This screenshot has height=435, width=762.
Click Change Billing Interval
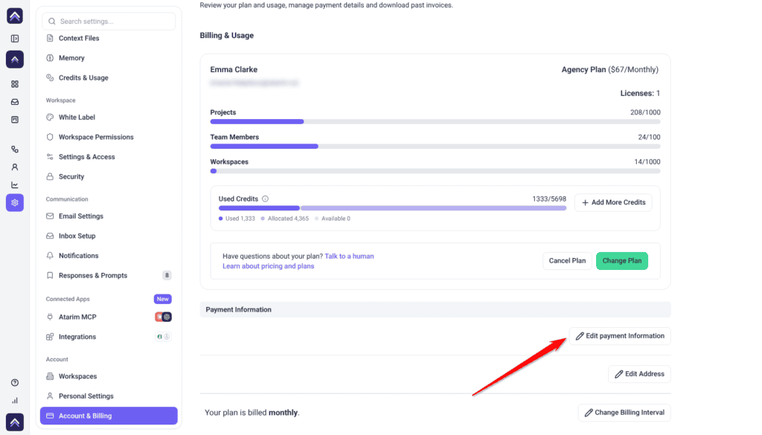[x=624, y=413]
